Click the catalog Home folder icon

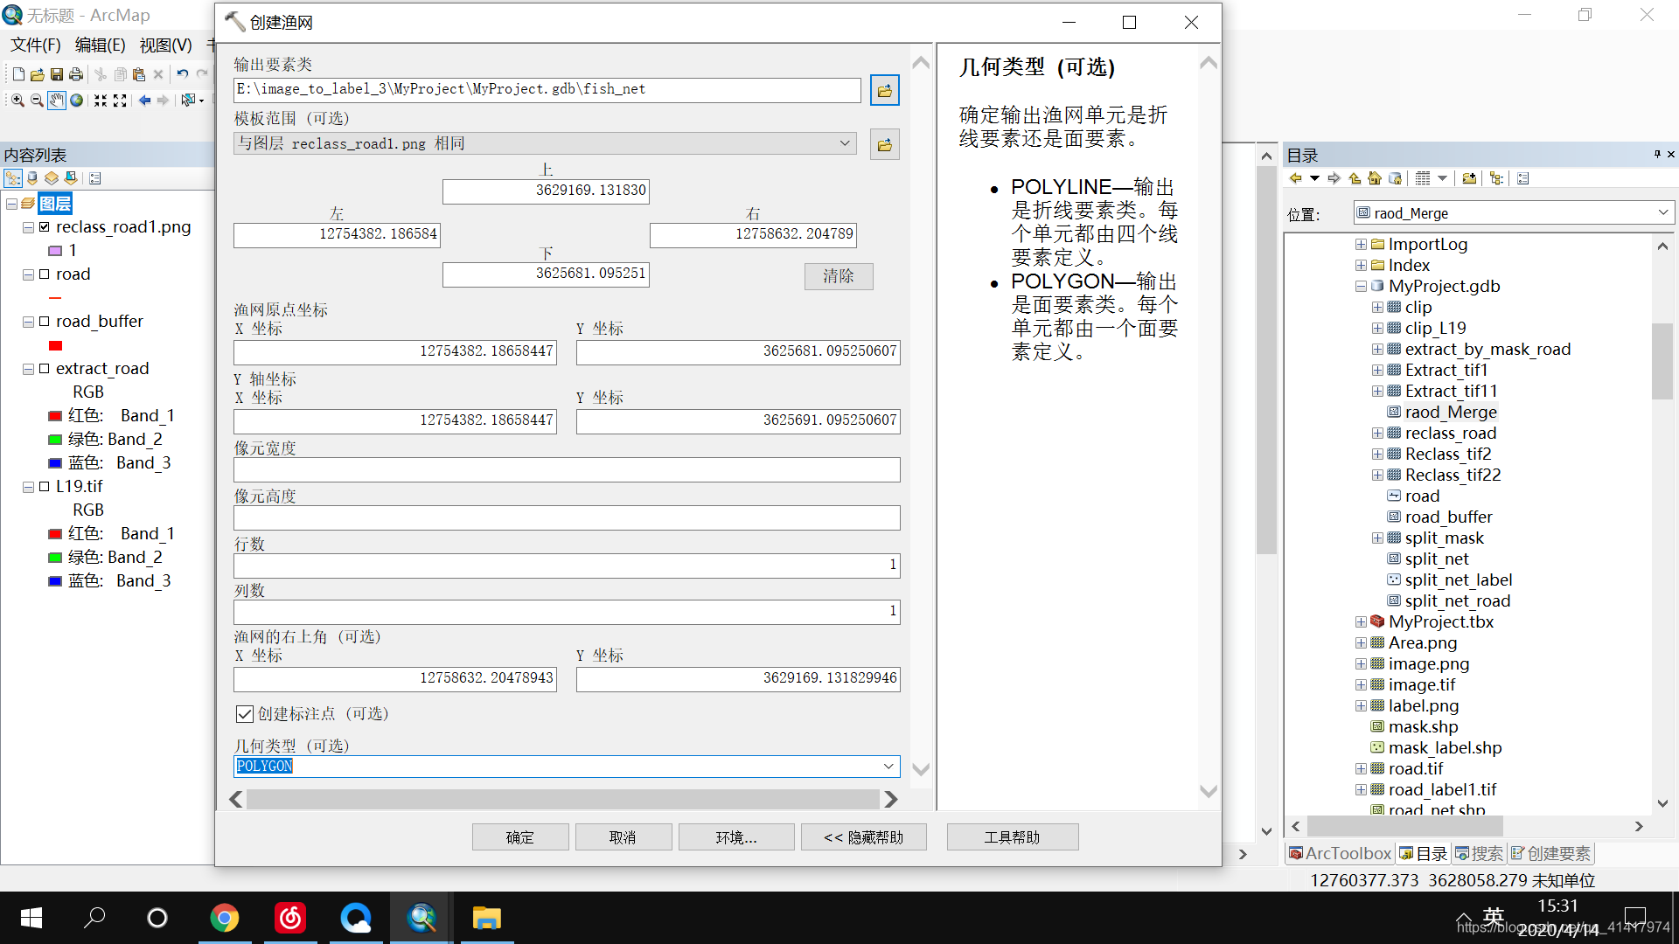[1375, 178]
